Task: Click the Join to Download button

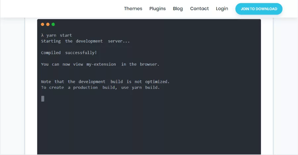Action: [x=259, y=9]
